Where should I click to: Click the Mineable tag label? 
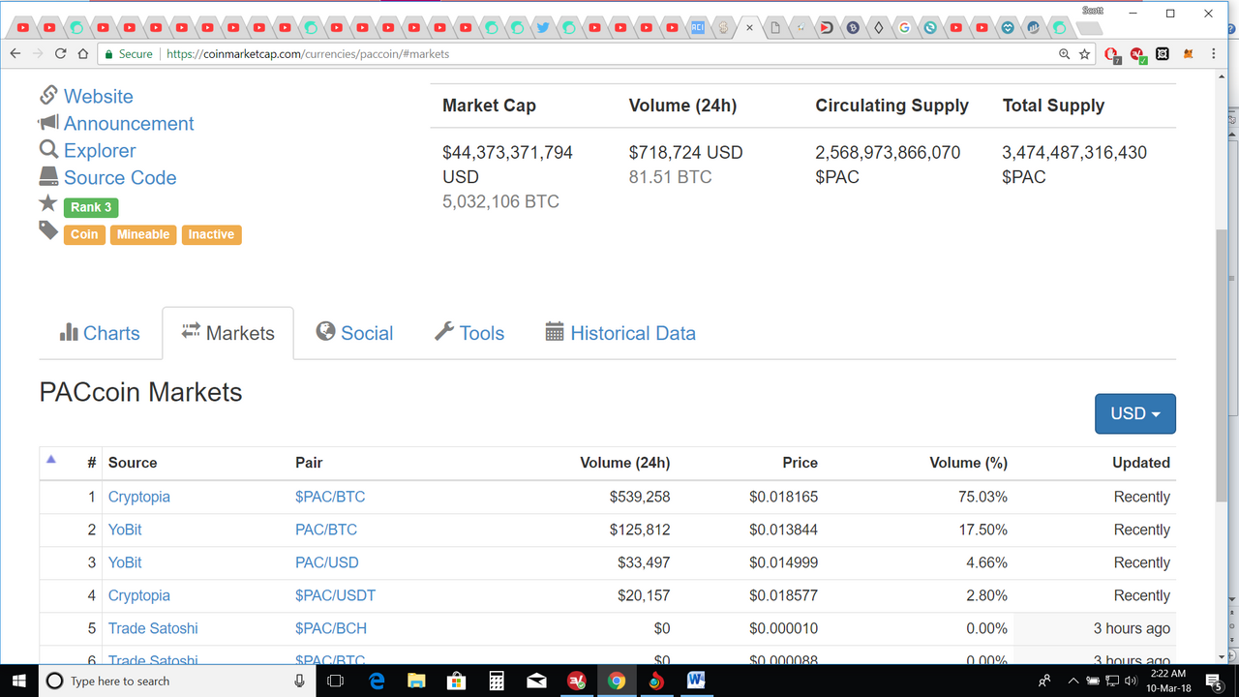click(143, 234)
